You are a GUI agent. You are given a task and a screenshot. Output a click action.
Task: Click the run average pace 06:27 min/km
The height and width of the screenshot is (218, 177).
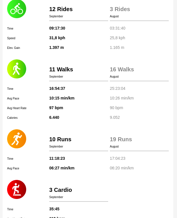62,168
